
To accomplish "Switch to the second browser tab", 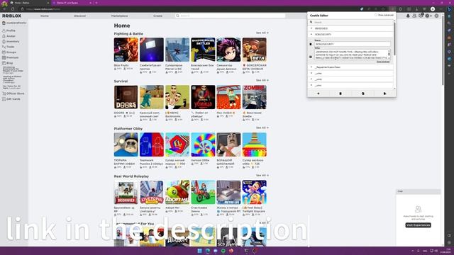I will pos(72,3).
